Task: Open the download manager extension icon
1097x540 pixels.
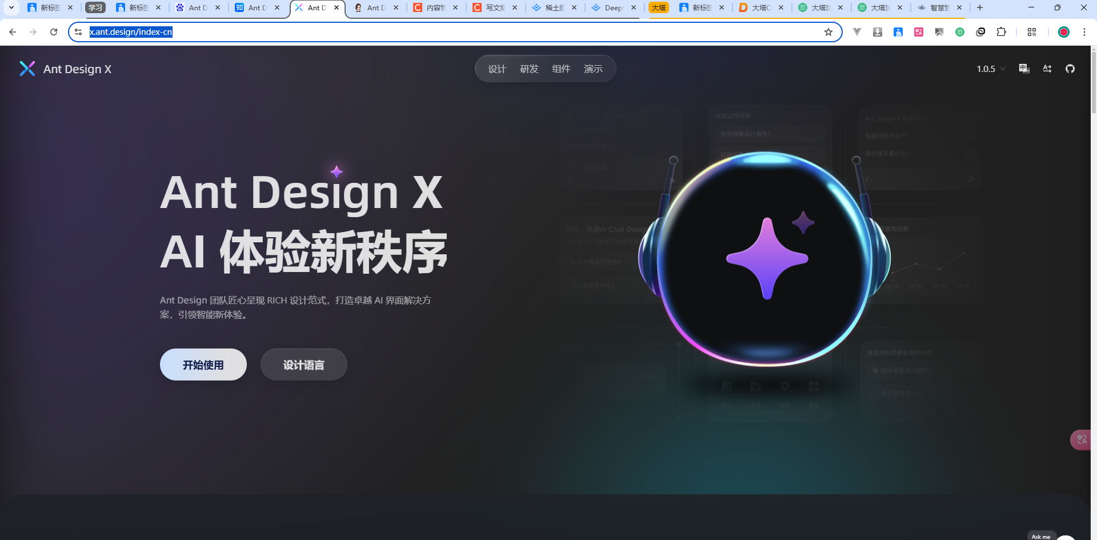Action: [878, 32]
